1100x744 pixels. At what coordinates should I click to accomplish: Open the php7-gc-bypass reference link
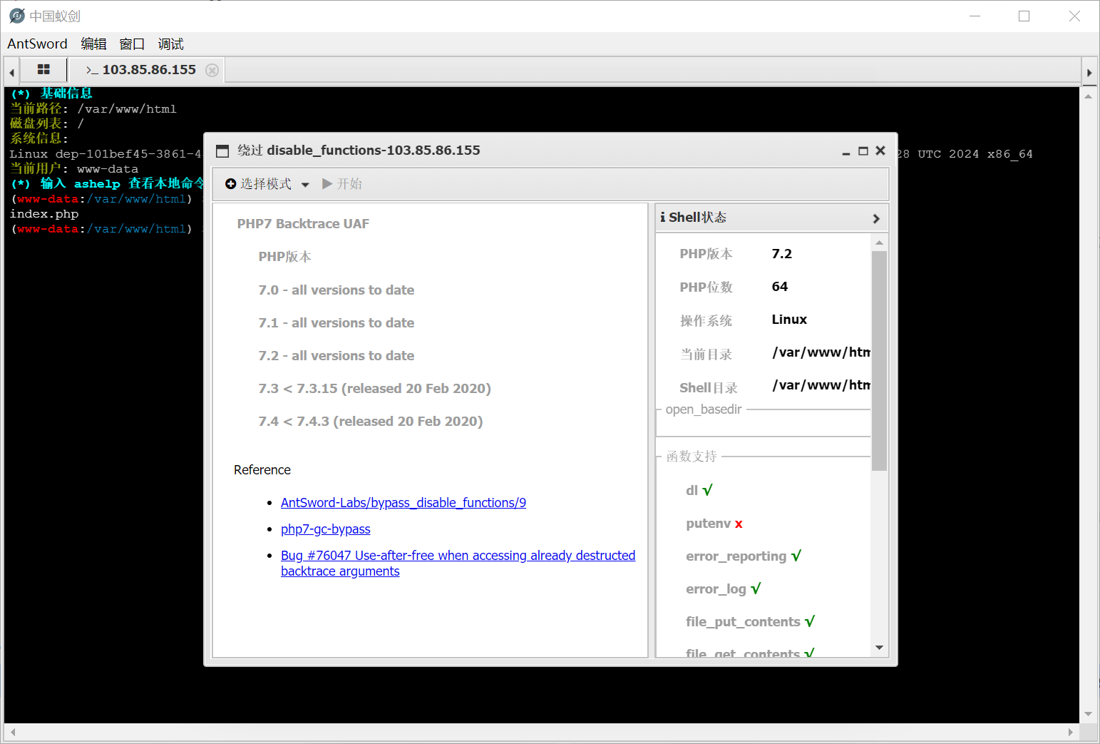point(325,529)
